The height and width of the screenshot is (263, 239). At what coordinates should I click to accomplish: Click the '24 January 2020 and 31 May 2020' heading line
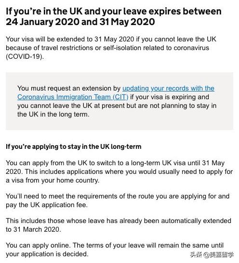(80, 22)
